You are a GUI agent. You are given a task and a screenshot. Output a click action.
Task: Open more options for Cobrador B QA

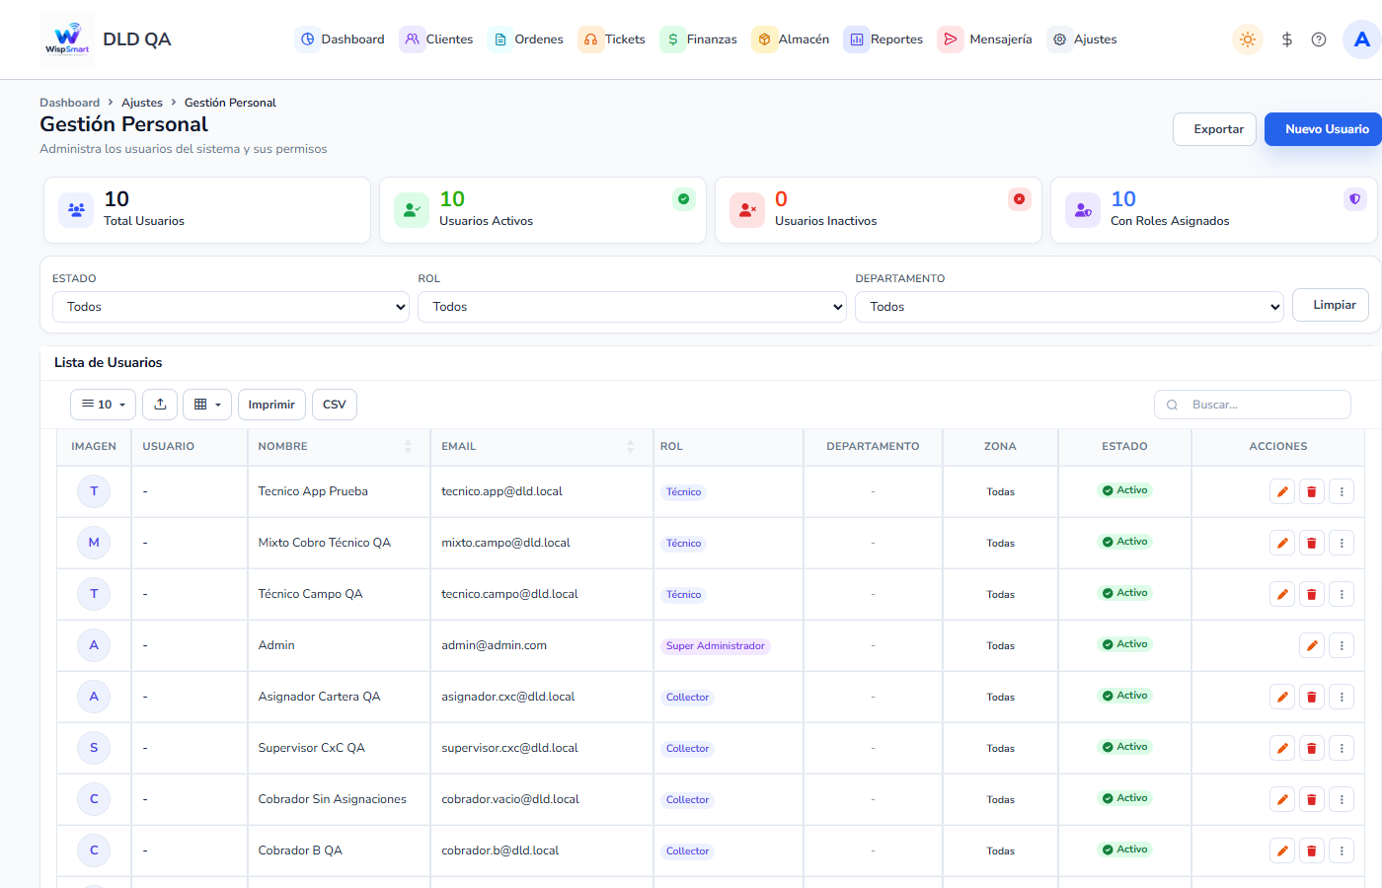1342,851
